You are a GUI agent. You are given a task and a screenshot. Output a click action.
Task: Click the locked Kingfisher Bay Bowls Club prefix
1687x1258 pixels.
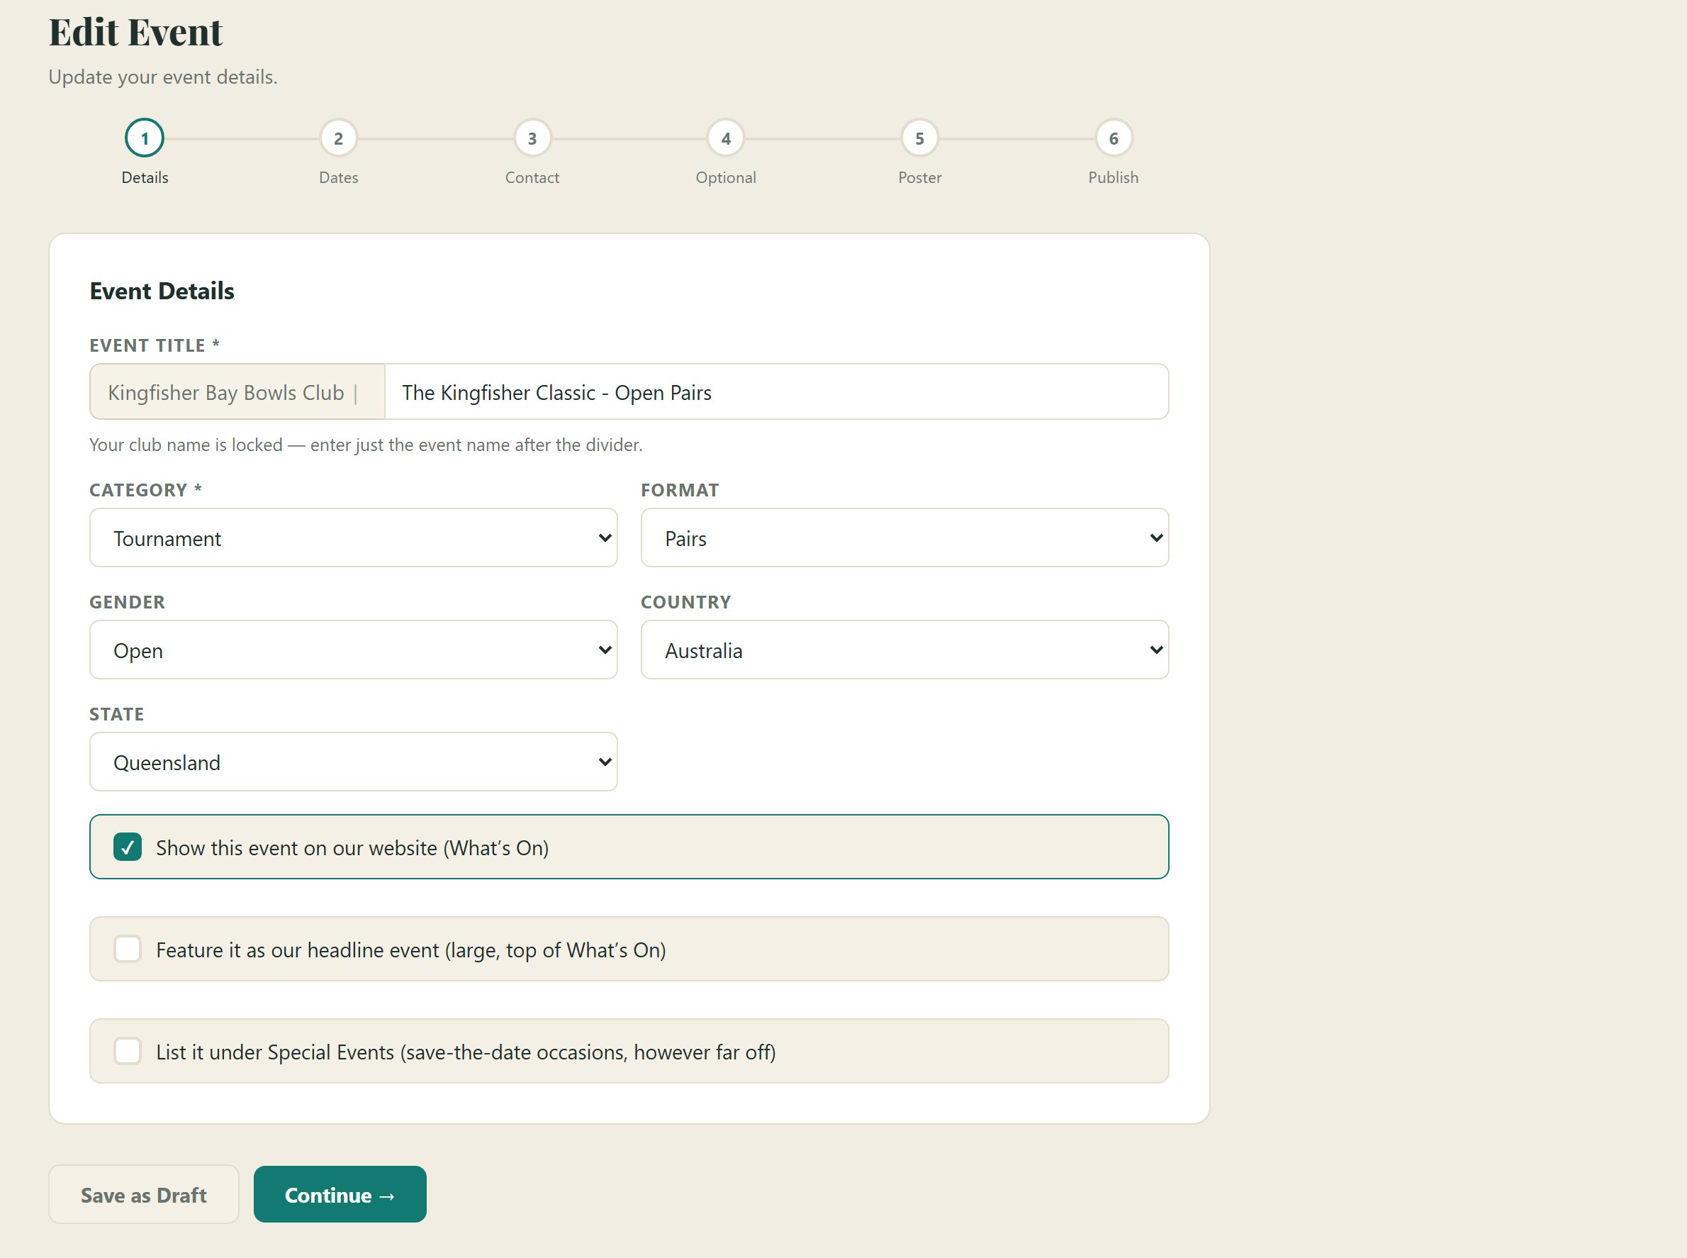pyautogui.click(x=237, y=391)
